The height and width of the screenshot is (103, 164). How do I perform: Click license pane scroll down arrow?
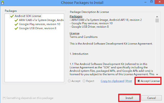coord(157,74)
